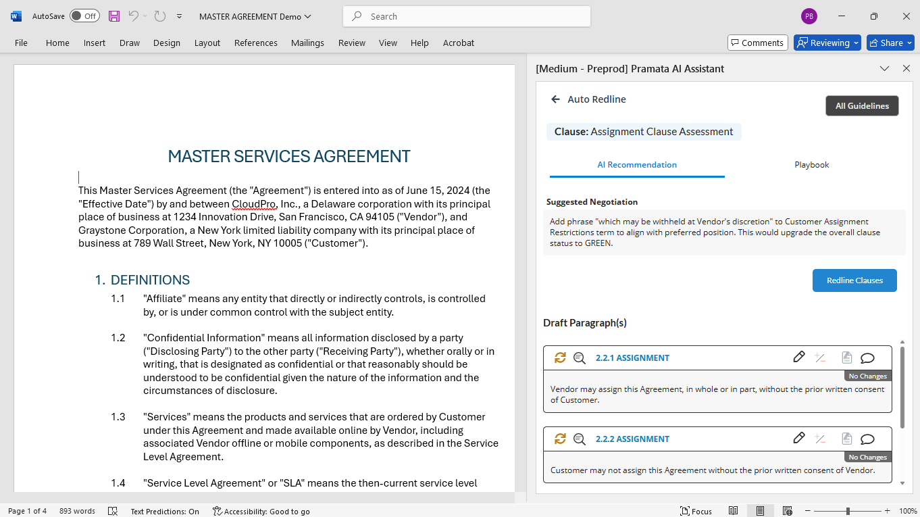Toggle the AutoSave switch
This screenshot has height=517, width=920.
84,16
